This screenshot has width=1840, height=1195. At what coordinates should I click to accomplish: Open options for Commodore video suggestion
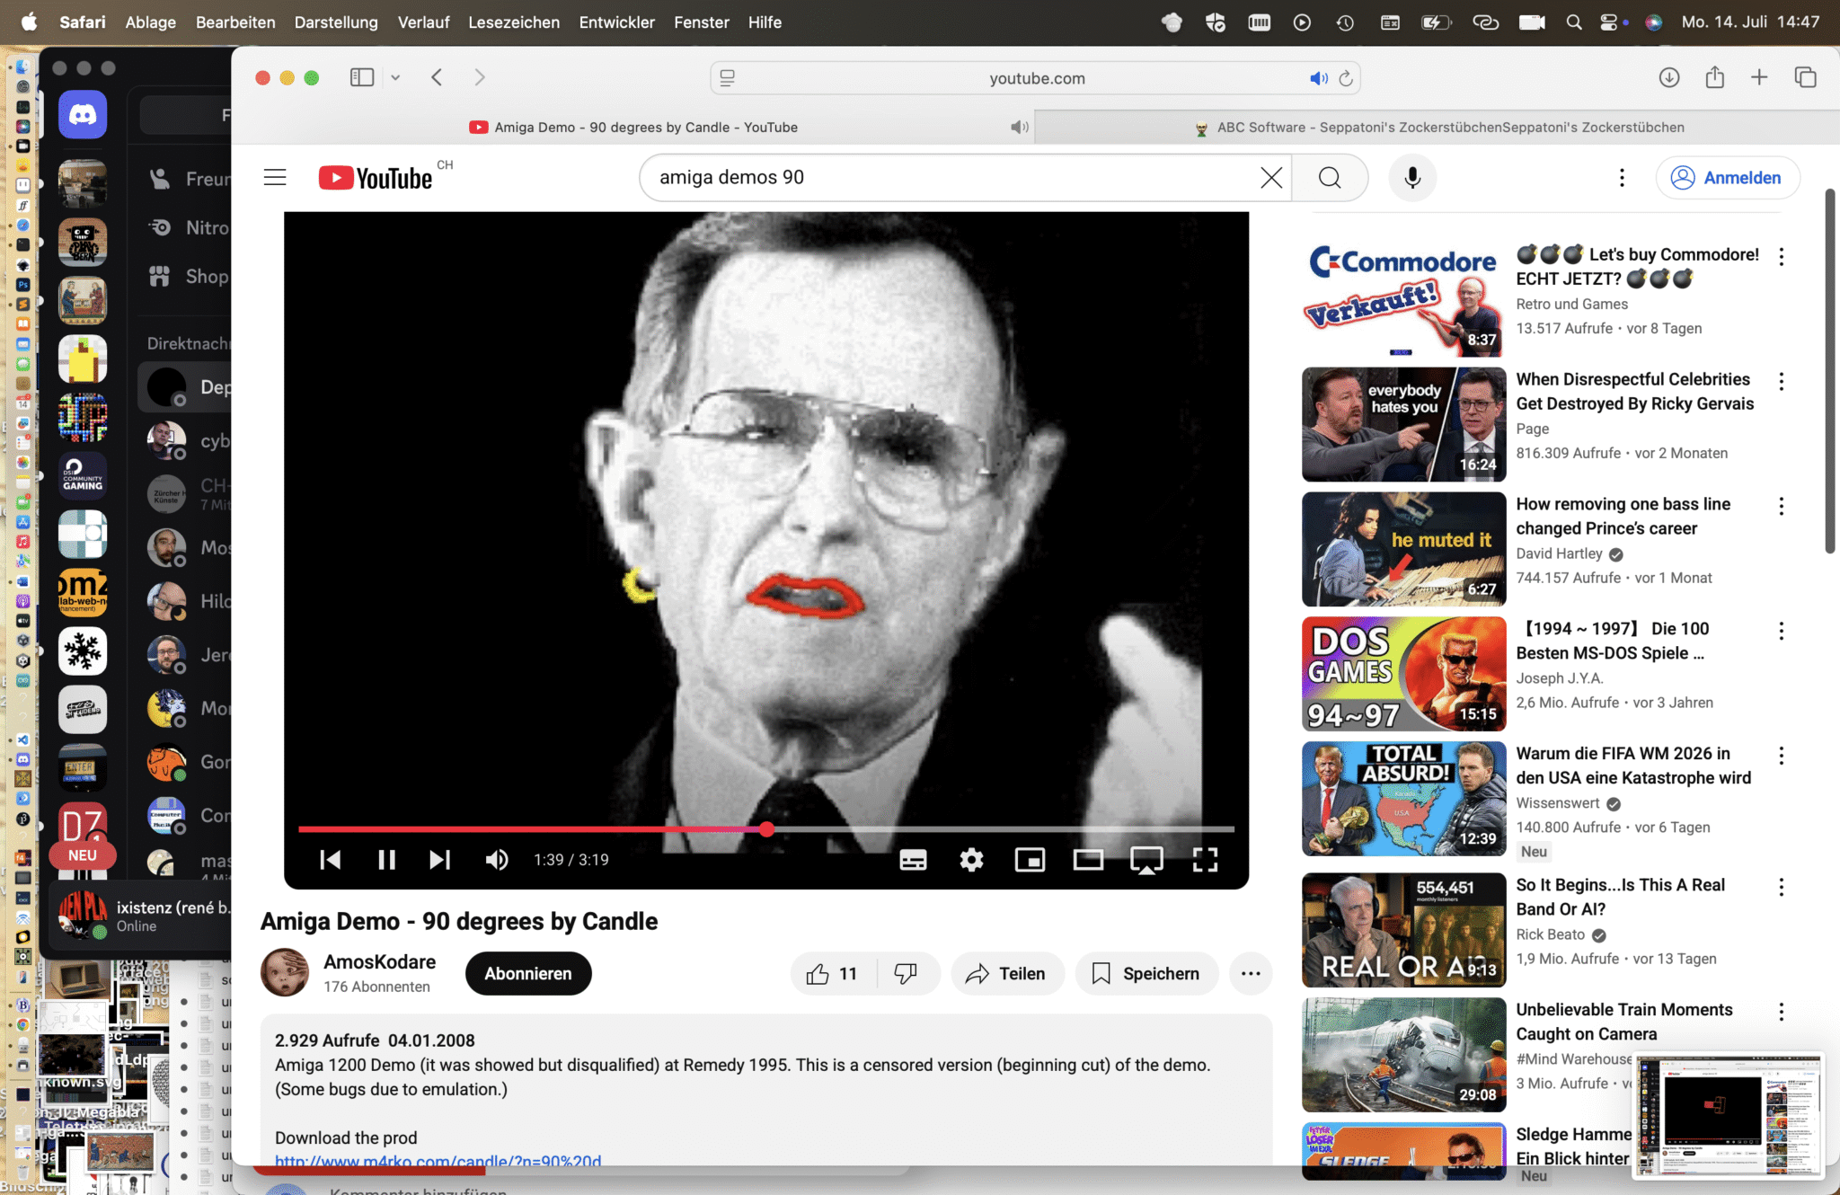[x=1781, y=257]
